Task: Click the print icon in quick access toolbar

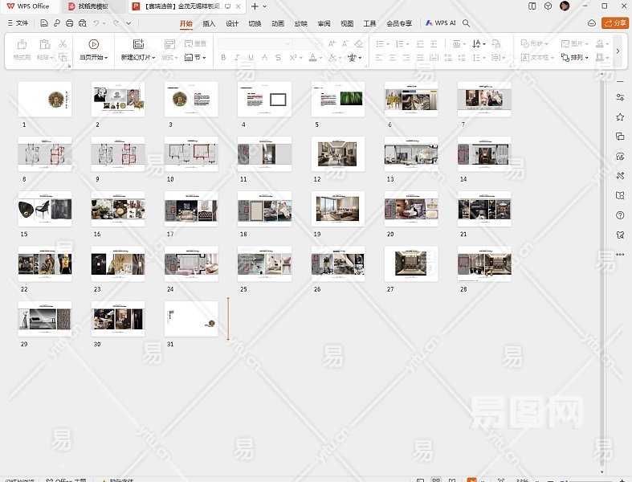Action: [70, 23]
